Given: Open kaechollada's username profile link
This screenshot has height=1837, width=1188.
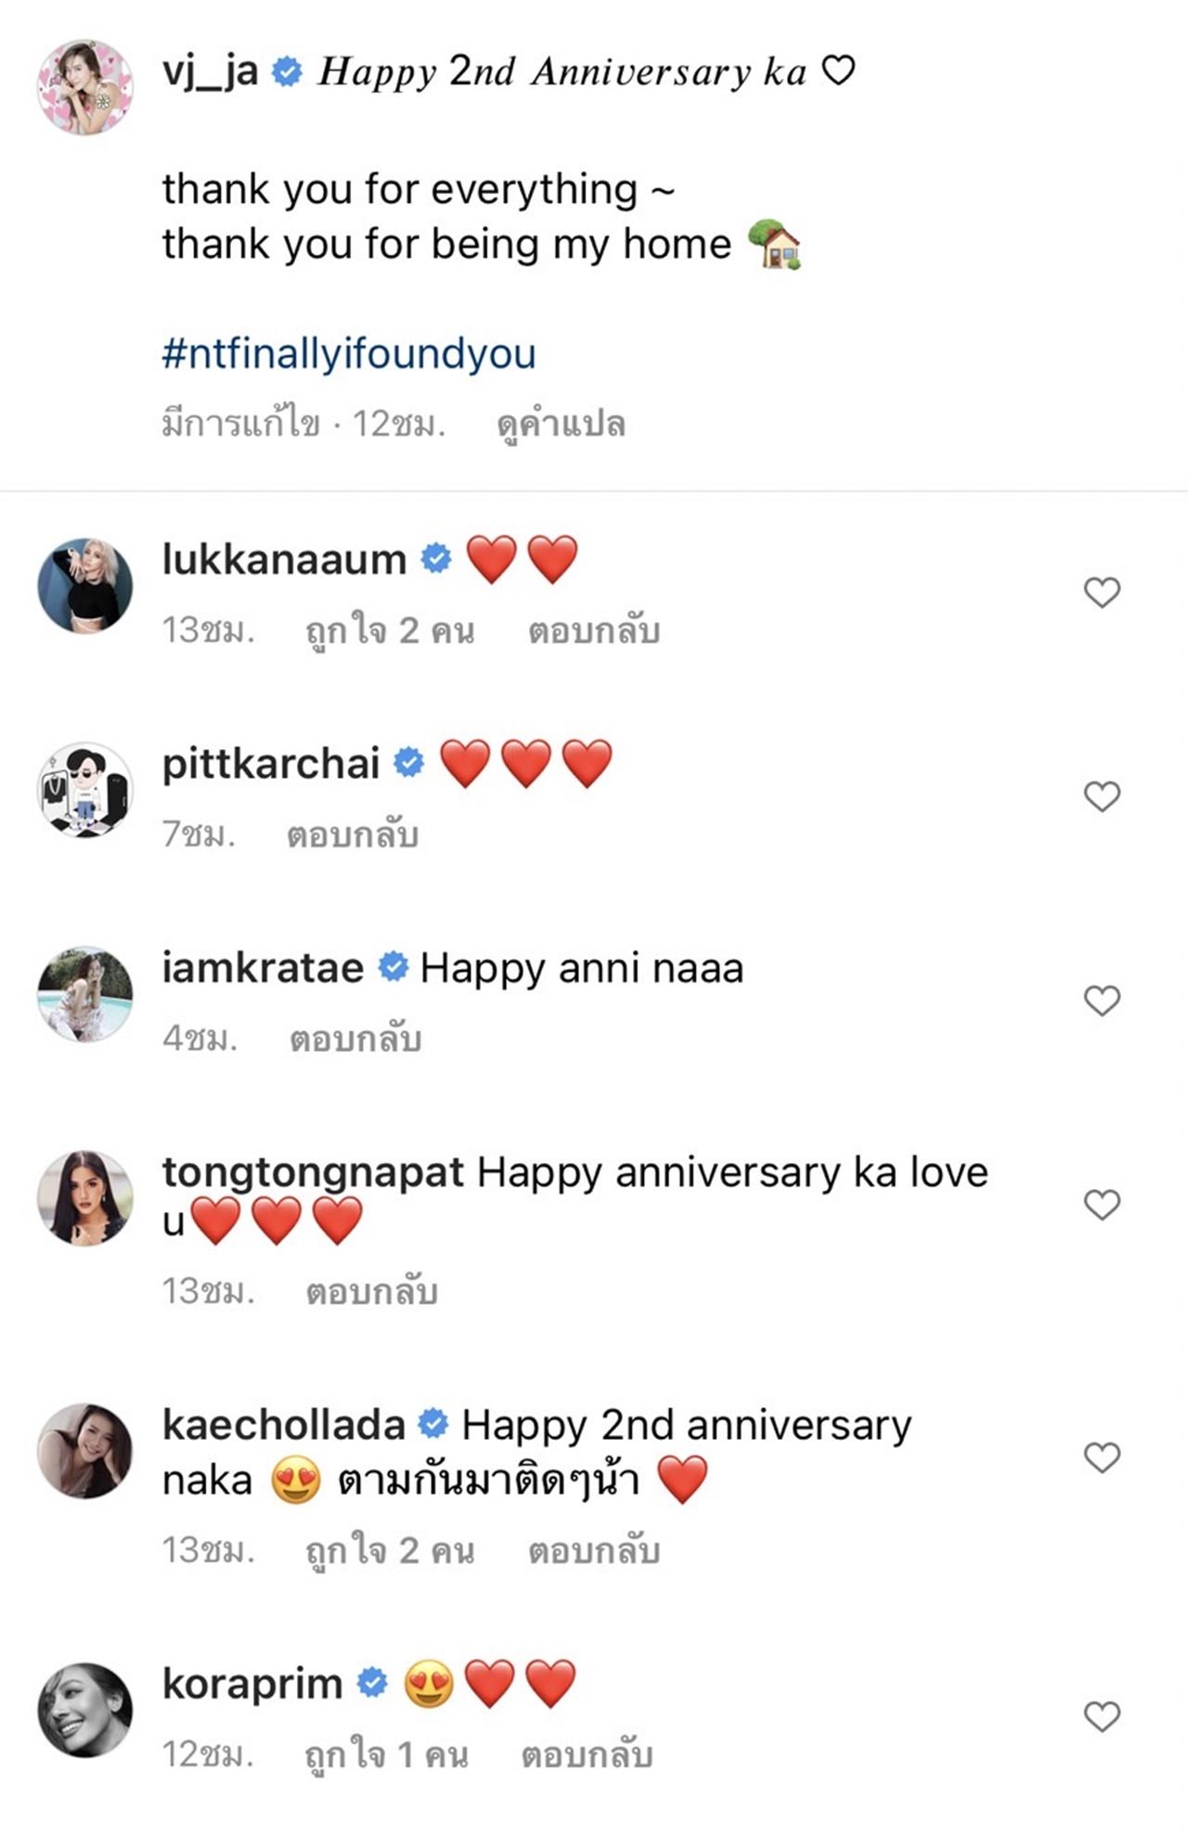Looking at the screenshot, I should 283,1425.
